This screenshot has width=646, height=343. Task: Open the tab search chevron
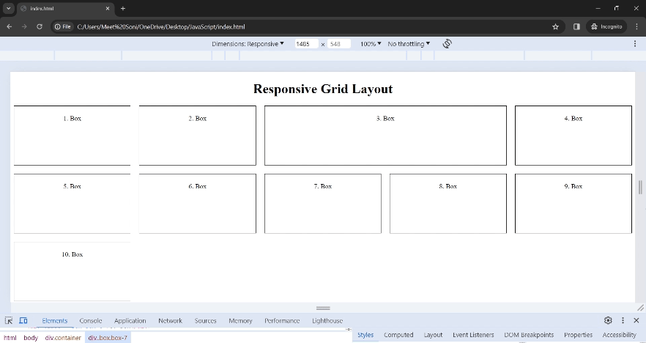coord(8,8)
